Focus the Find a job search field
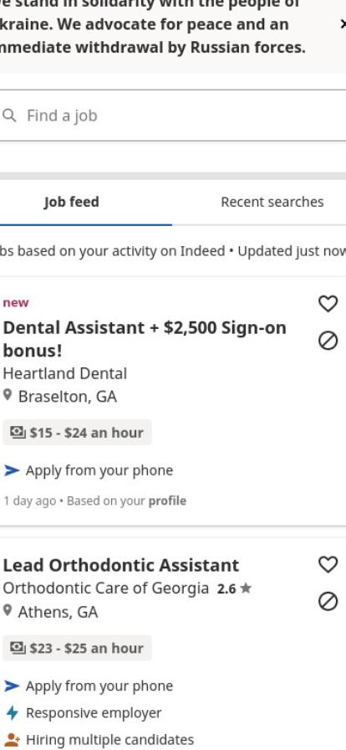The height and width of the screenshot is (750, 346). click(x=173, y=116)
